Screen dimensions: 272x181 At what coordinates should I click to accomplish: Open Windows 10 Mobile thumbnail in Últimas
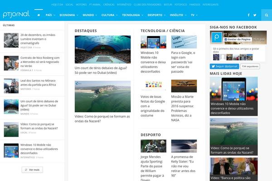coord(11,150)
